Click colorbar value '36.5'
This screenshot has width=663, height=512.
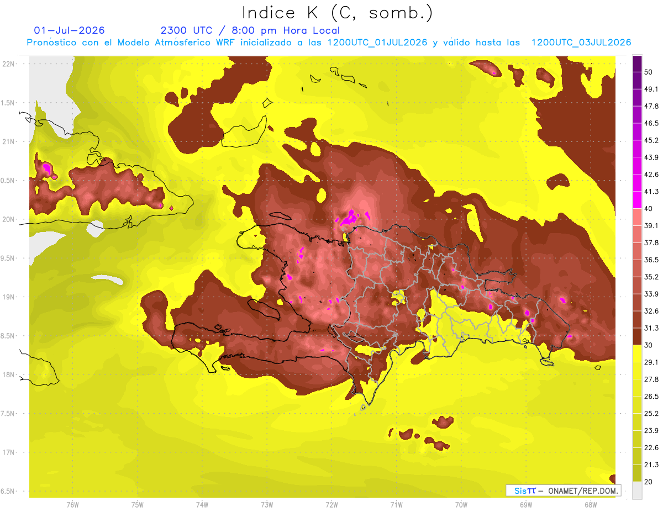651,260
